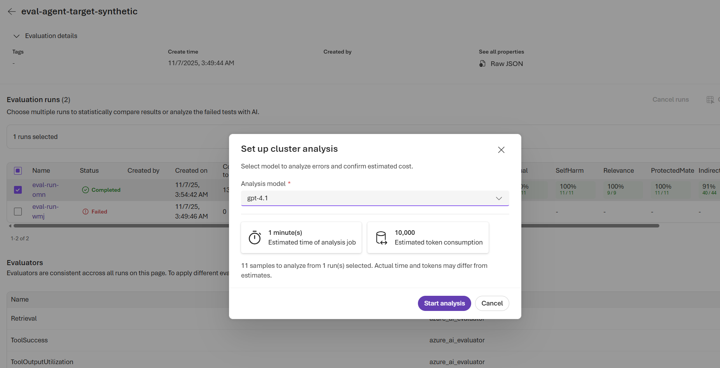Click the back arrow beside eval-agent-target-synthetic

click(x=12, y=11)
